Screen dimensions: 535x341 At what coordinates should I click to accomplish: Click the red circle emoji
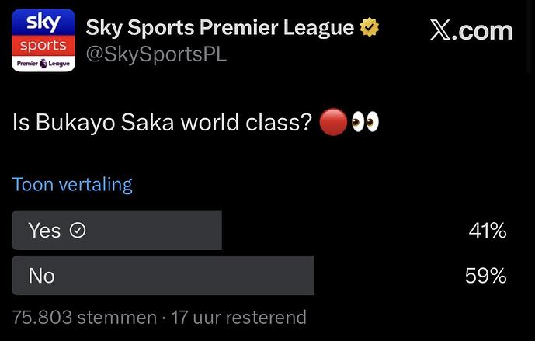coord(333,123)
